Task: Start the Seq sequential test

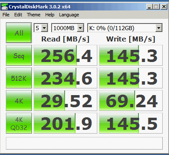Action: pyautogui.click(x=19, y=55)
